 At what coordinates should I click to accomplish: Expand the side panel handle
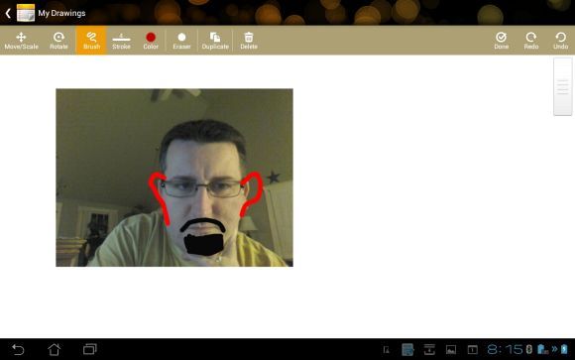click(x=563, y=86)
